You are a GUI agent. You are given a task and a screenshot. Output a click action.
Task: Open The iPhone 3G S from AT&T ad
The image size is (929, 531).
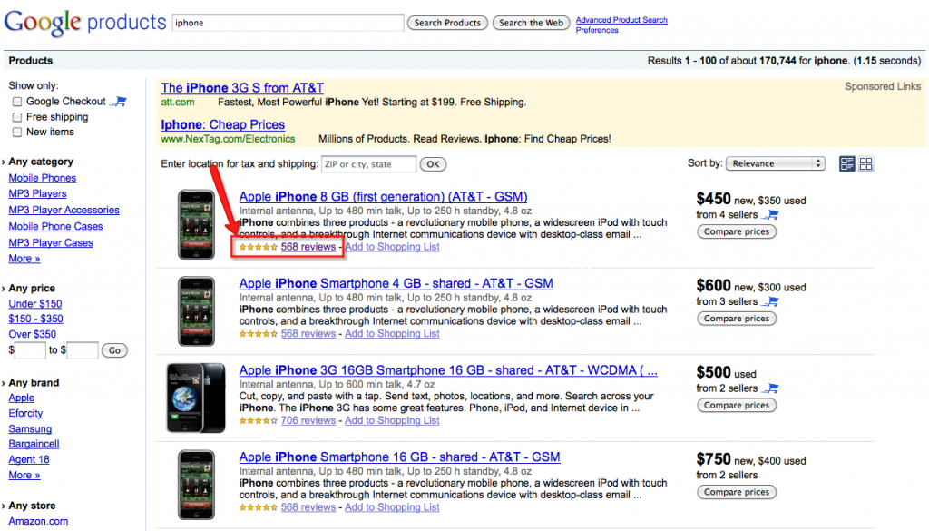tap(242, 88)
